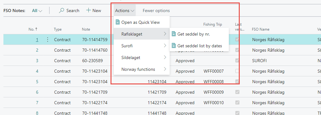321x115 pixels.
Task: Toggle Last version checkbox for SUROFI row
Action: [237, 61]
